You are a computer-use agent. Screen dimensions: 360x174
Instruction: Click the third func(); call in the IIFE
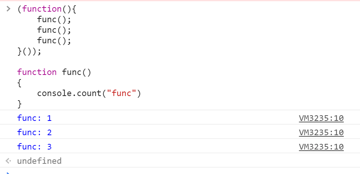(x=54, y=41)
